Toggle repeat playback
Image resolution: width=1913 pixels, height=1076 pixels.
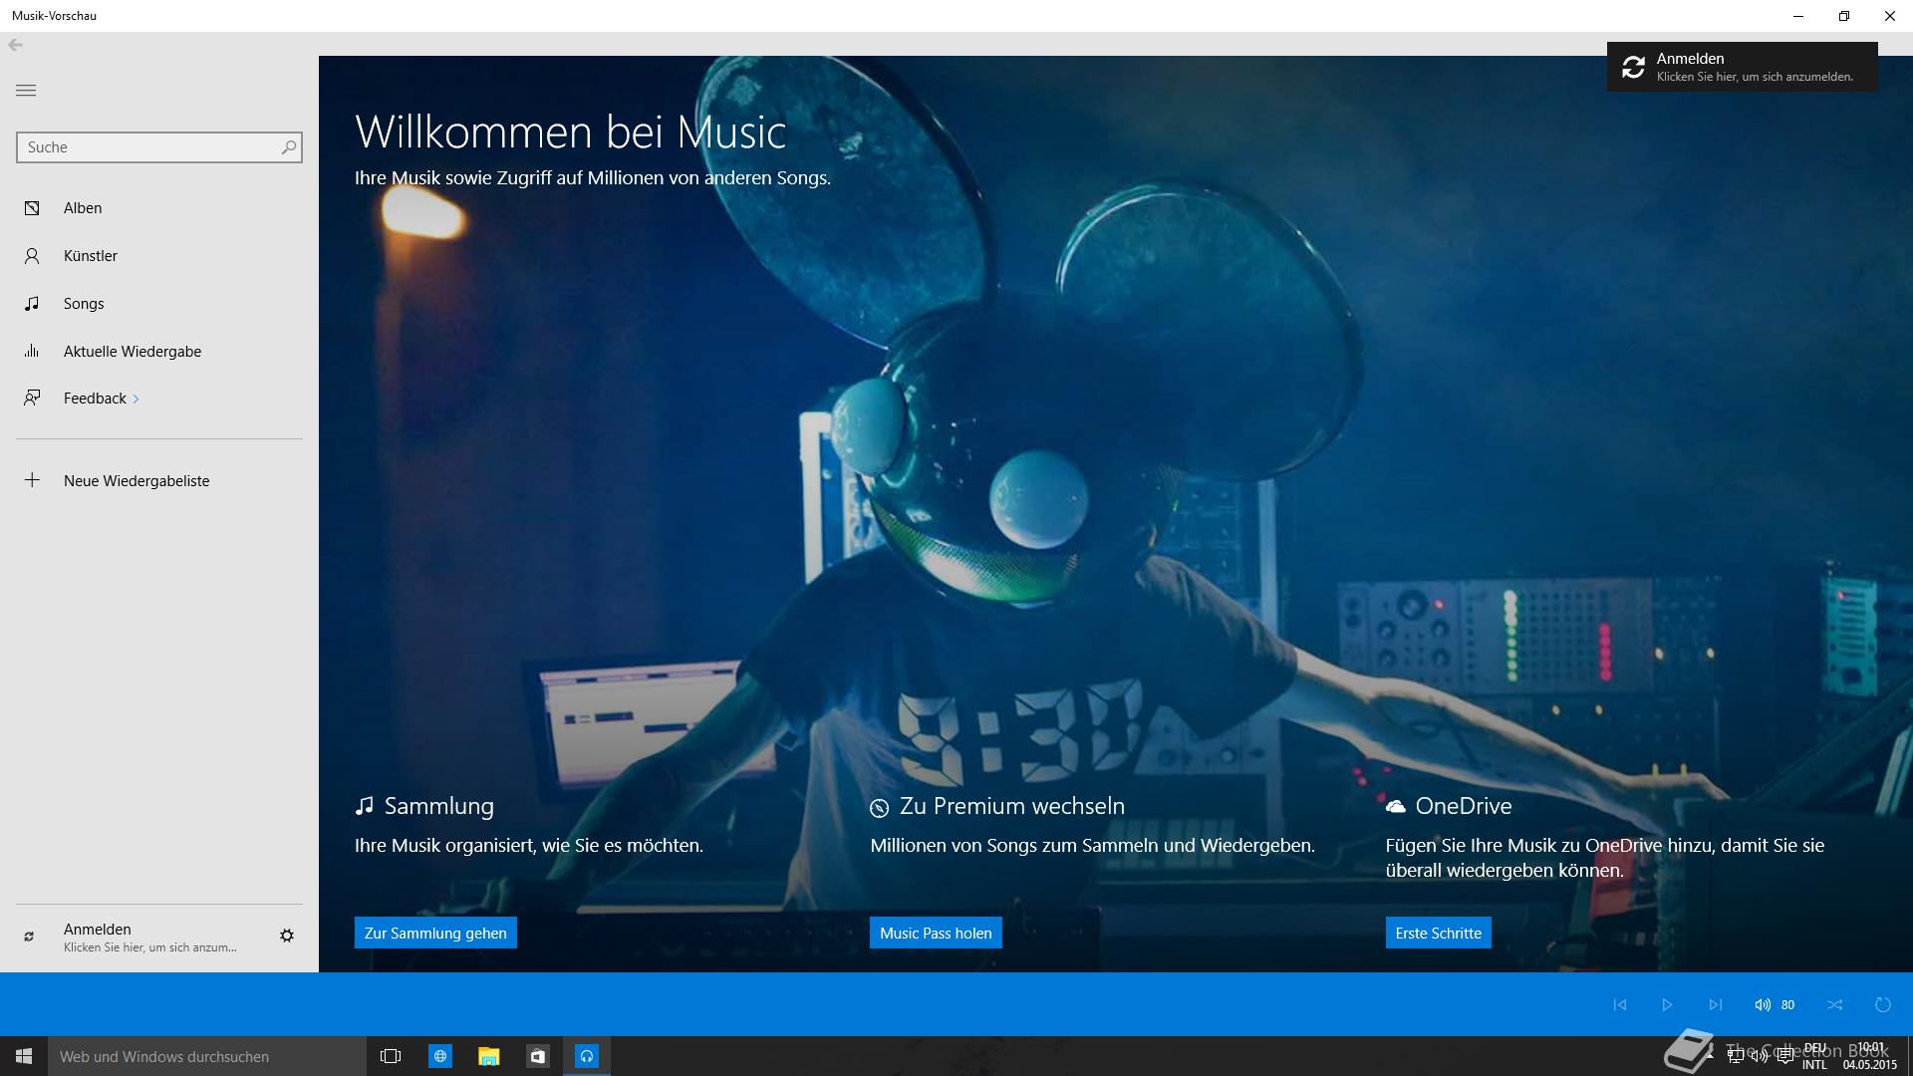(x=1882, y=1004)
